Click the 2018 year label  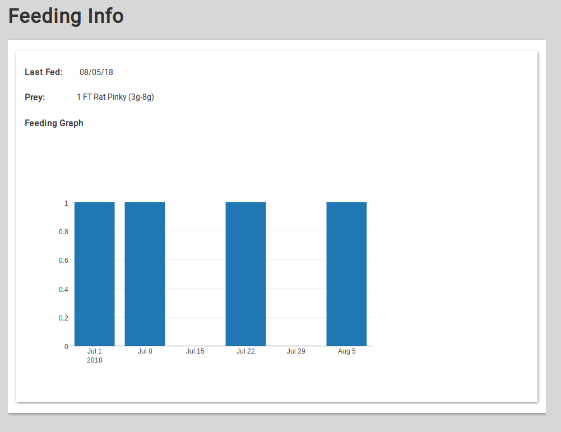95,360
